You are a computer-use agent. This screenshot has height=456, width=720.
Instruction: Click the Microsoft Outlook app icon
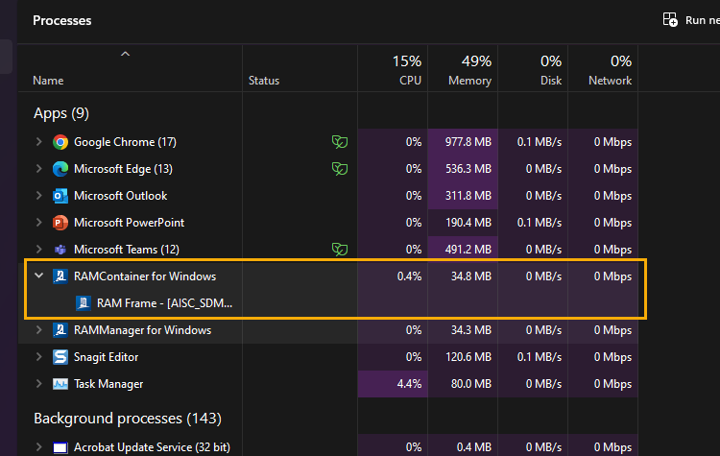coord(60,196)
